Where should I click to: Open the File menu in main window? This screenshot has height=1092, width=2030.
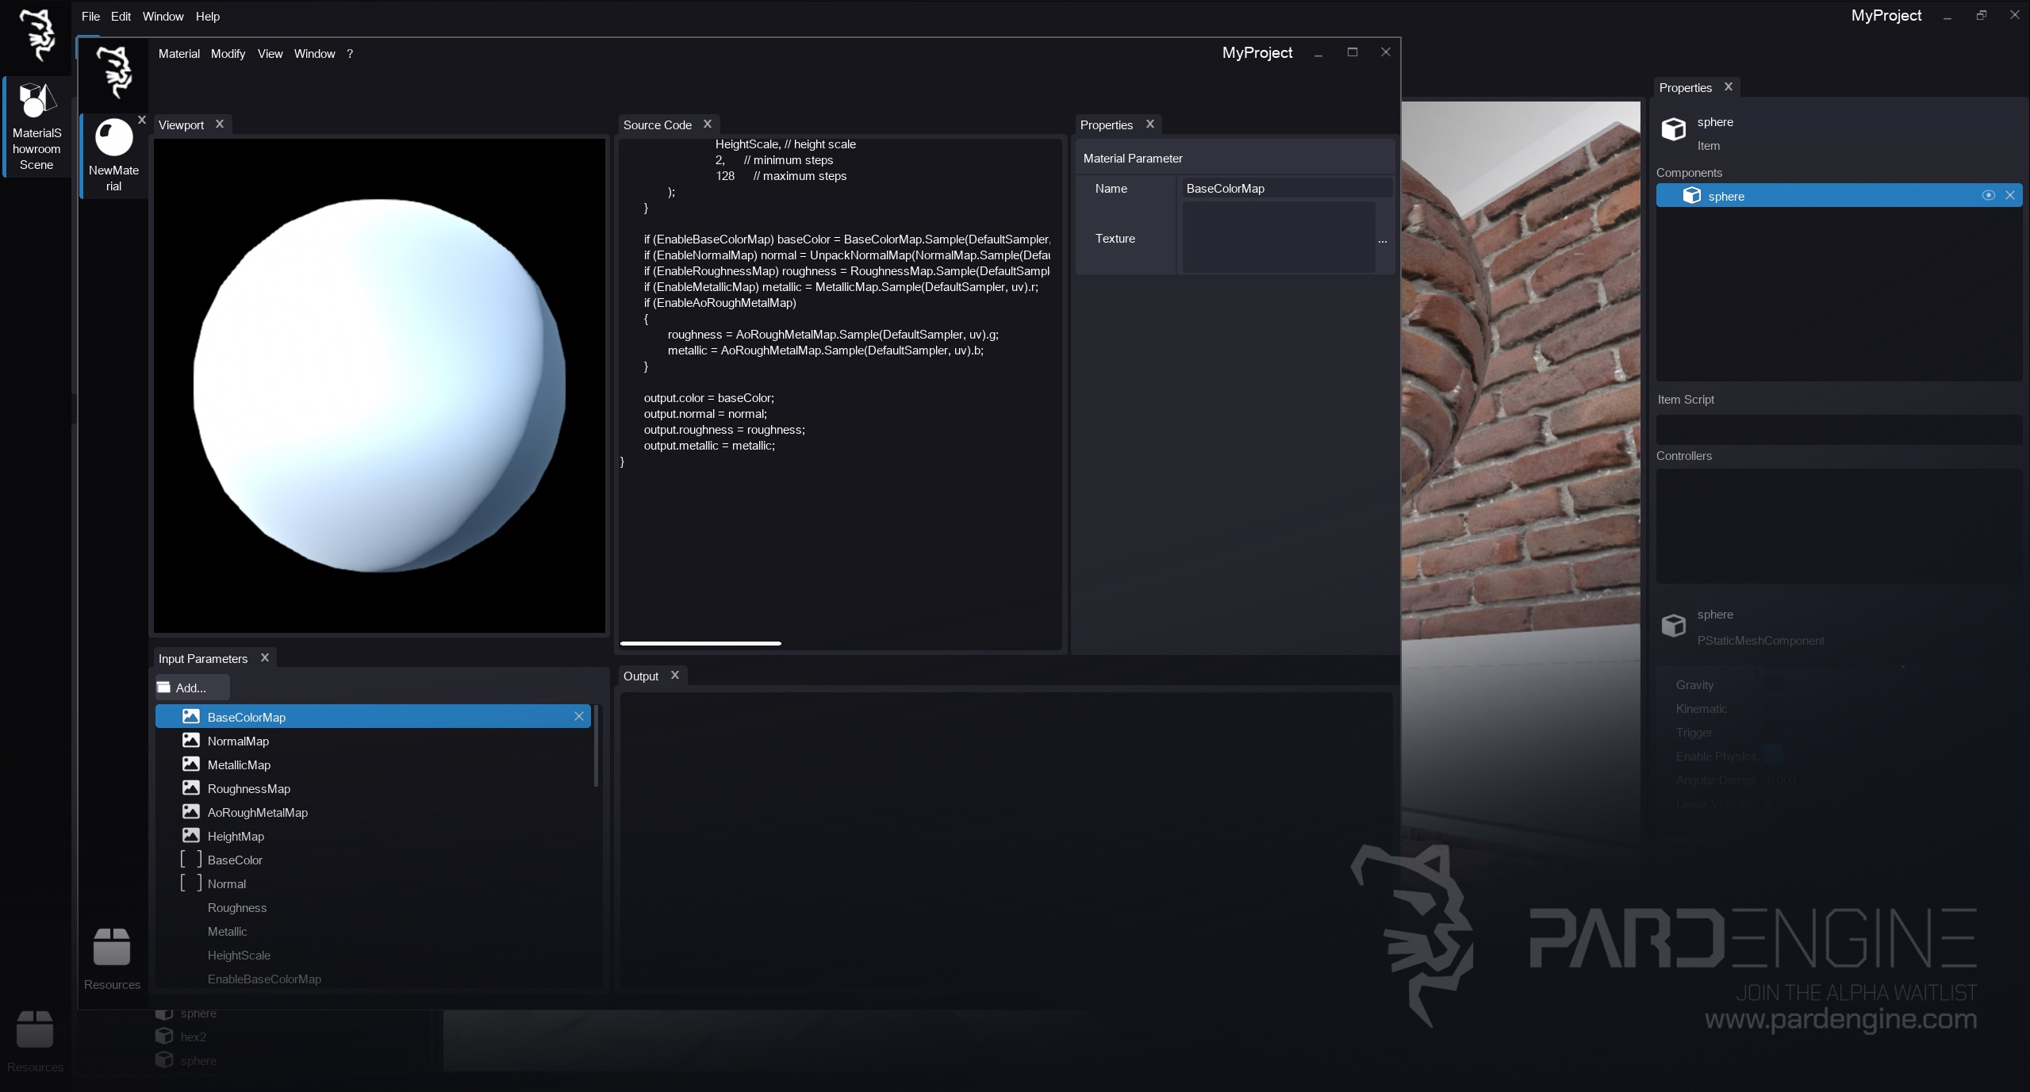pos(90,17)
